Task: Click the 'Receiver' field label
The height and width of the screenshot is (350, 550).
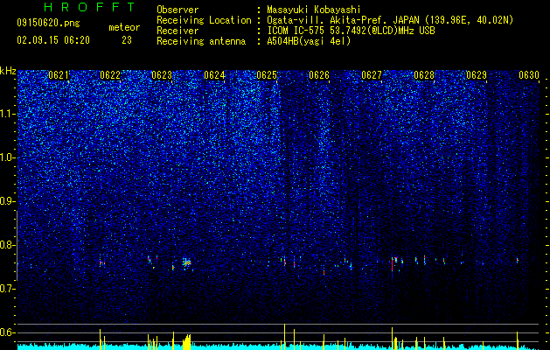Action: [178, 31]
